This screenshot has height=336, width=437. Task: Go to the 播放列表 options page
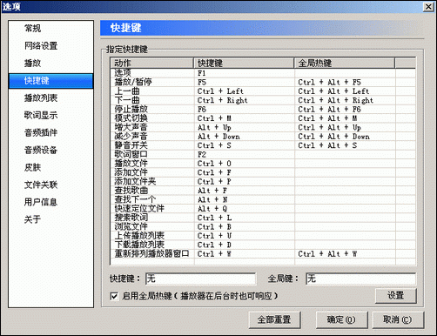(41, 98)
